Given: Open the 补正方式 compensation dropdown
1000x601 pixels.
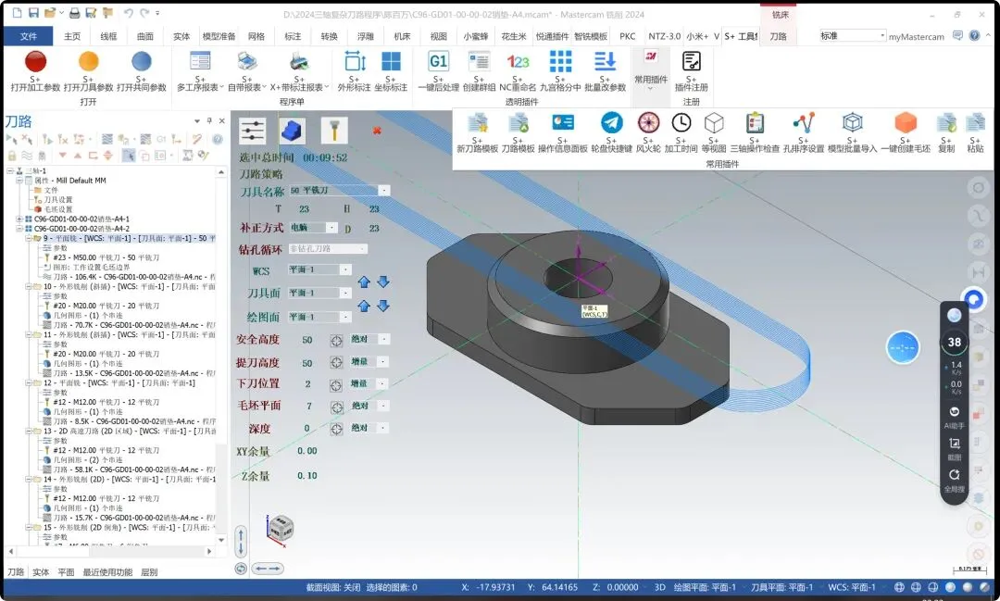Looking at the screenshot, I should (x=331, y=227).
